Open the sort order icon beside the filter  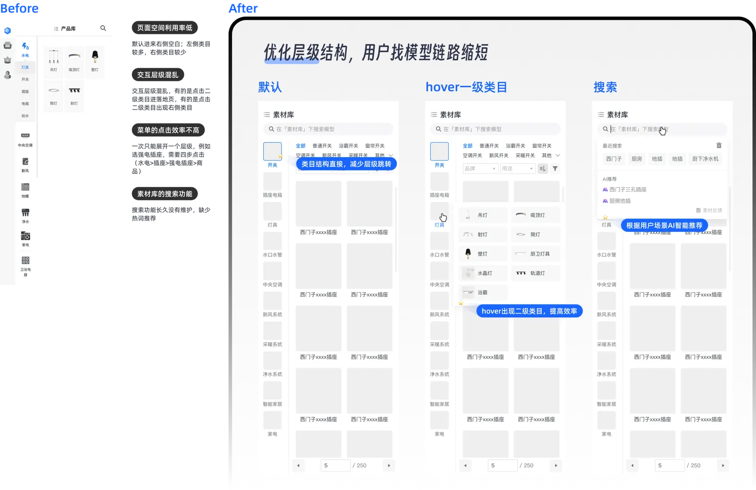(542, 169)
